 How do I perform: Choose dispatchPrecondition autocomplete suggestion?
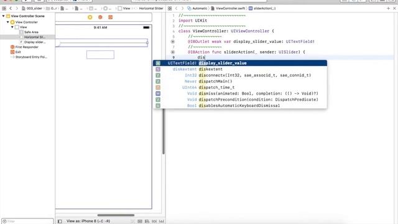tap(240, 100)
